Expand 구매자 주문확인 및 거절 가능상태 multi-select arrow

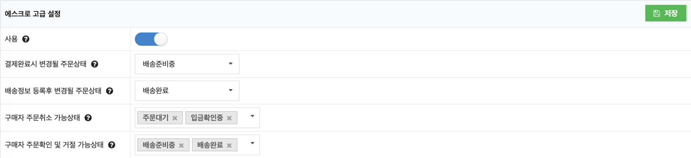pos(252,143)
